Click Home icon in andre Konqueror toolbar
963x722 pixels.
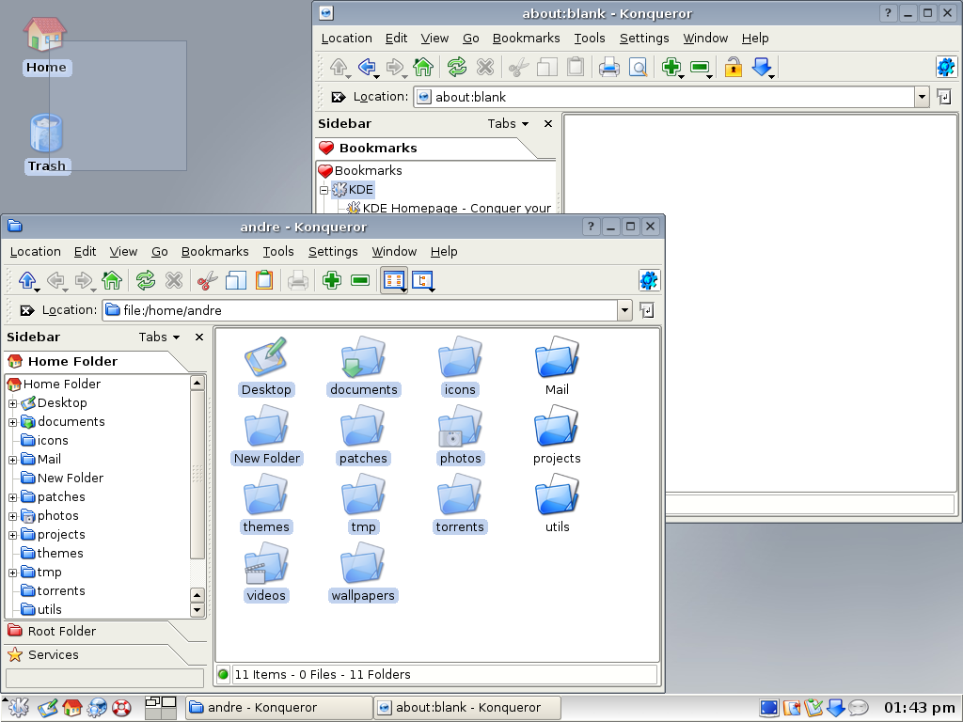[x=112, y=280]
